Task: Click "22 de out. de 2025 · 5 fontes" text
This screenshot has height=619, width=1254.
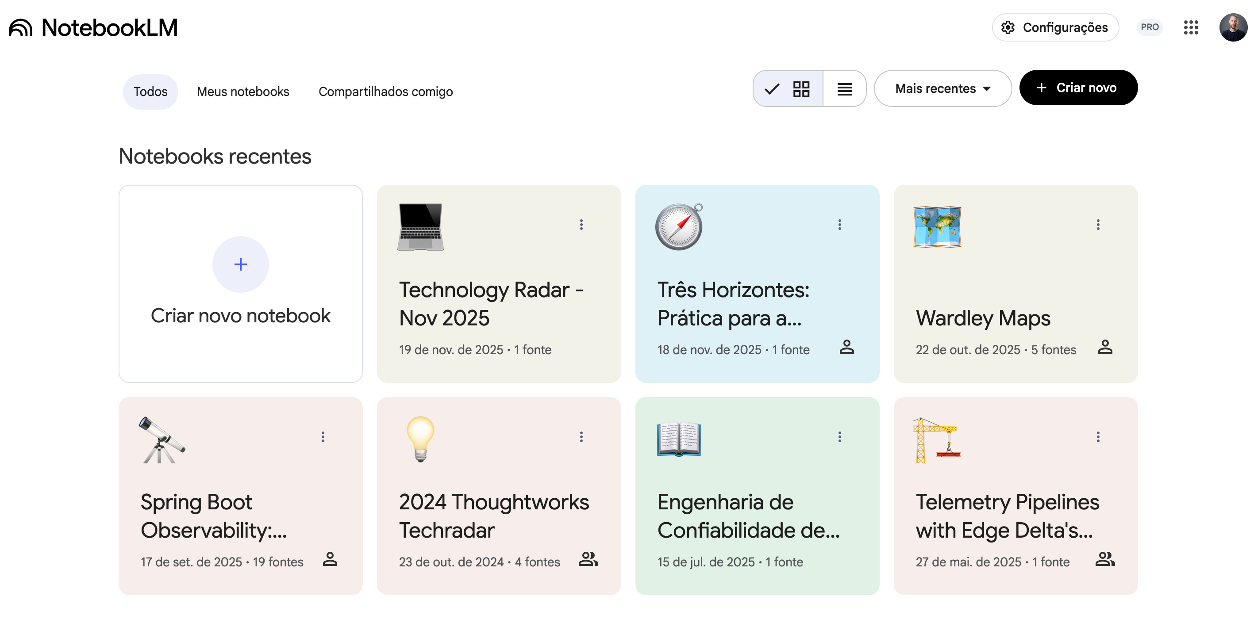Action: [x=996, y=350]
